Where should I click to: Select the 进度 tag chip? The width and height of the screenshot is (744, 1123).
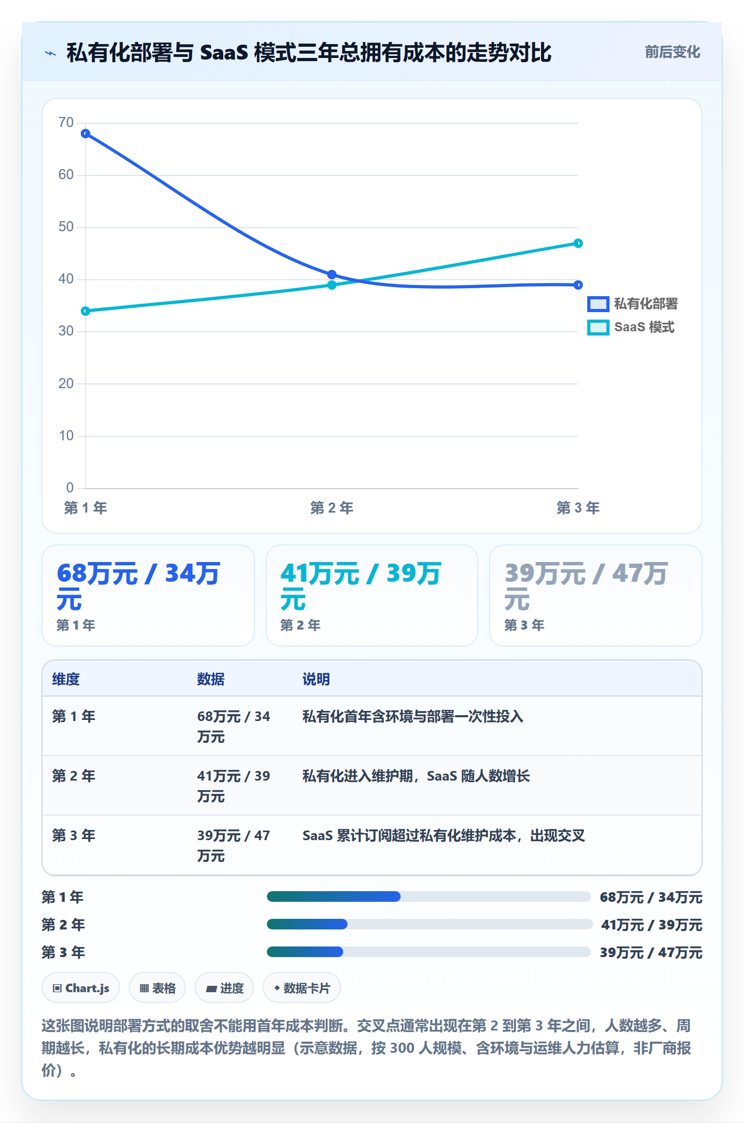pos(224,987)
